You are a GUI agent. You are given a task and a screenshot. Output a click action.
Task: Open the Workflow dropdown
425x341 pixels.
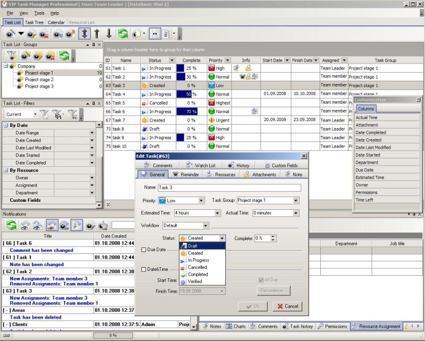tap(206, 226)
